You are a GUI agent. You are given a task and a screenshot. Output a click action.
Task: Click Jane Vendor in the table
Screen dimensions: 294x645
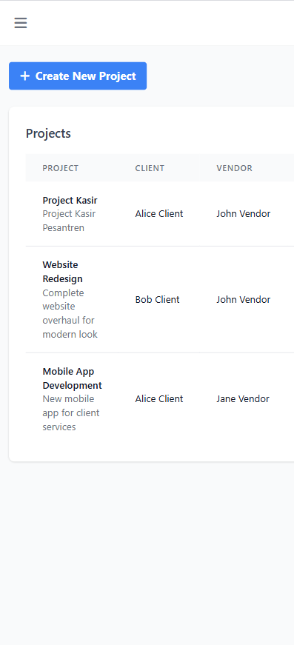[243, 399]
